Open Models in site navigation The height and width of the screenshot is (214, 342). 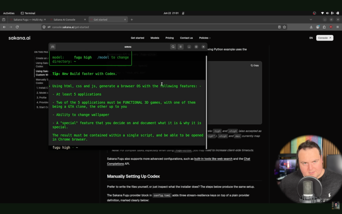[155, 38]
